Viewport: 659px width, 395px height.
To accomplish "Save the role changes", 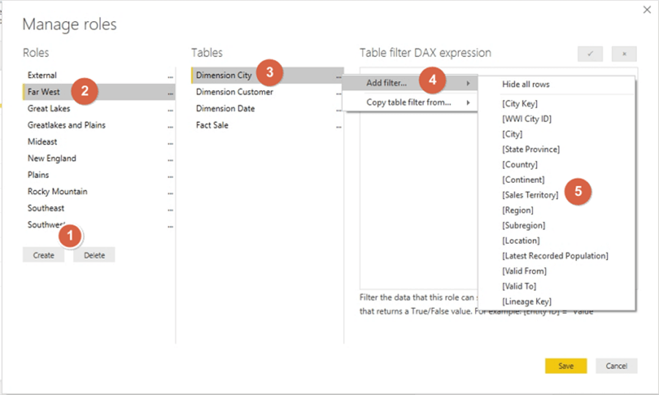I will pyautogui.click(x=565, y=366).
